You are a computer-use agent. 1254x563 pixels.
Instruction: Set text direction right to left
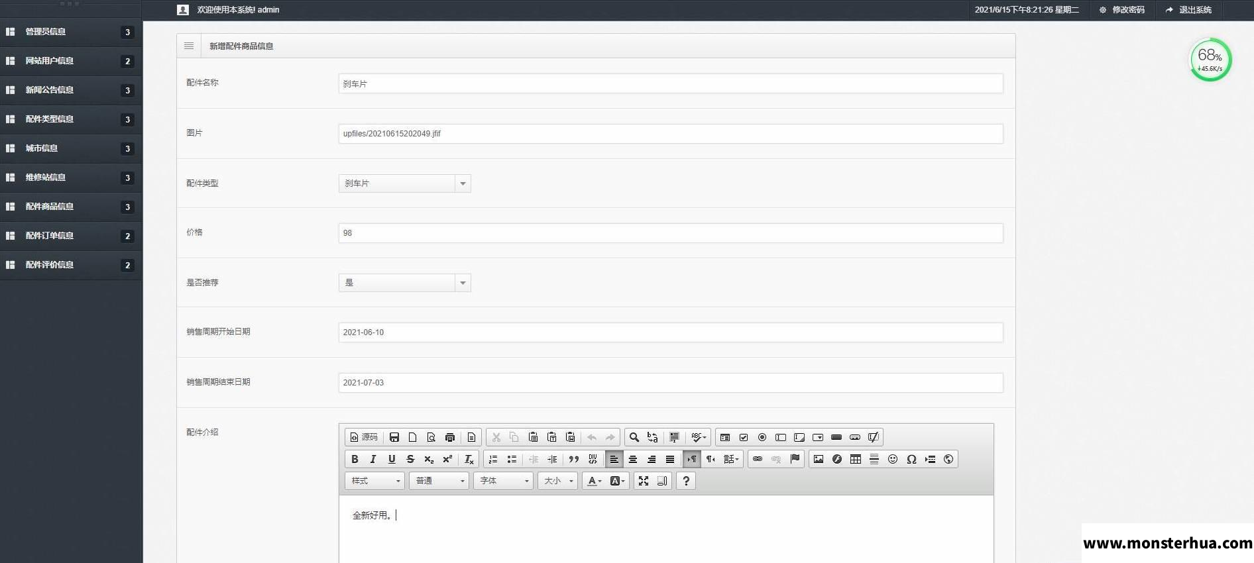(x=711, y=459)
